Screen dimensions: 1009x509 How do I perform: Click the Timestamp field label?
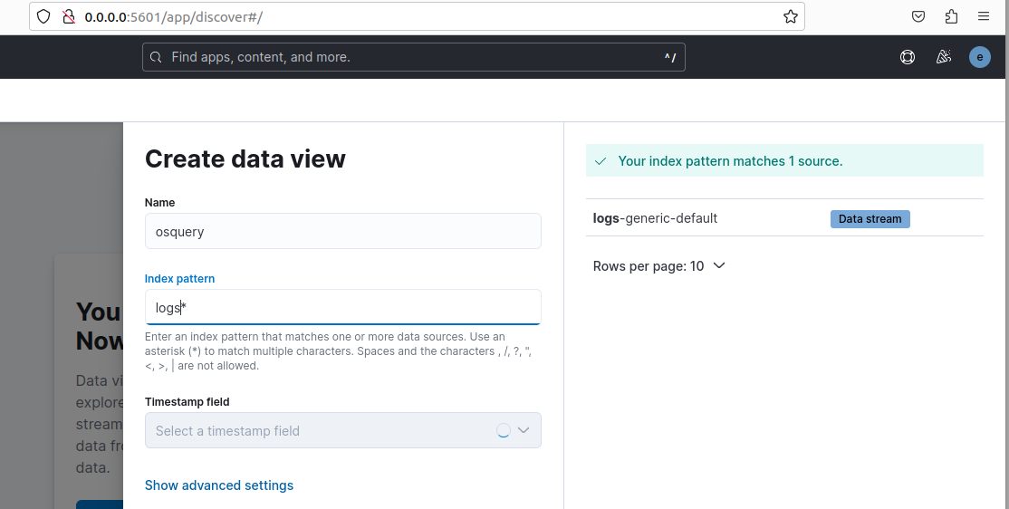(187, 401)
